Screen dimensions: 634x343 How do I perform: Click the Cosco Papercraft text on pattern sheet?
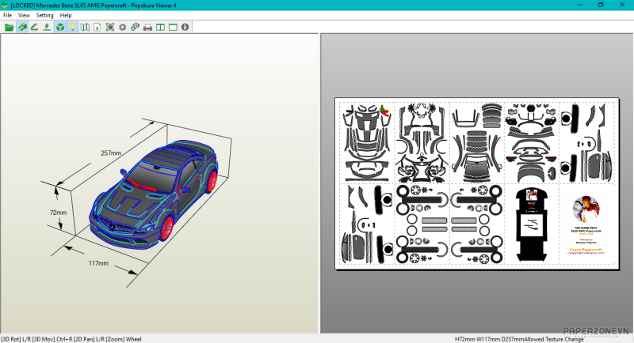(x=586, y=248)
